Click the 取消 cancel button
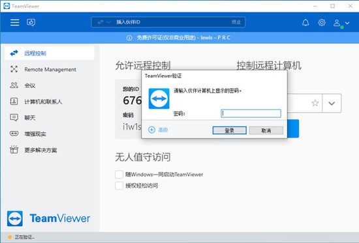 [266, 130]
